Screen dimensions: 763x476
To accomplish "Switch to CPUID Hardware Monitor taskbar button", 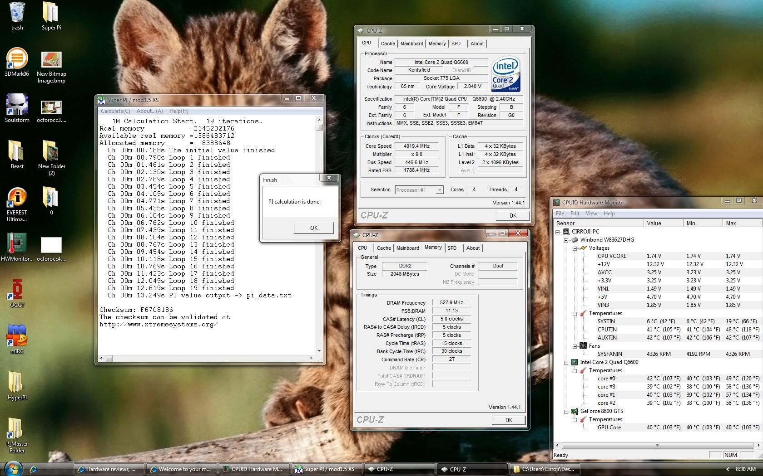I will coord(254,469).
